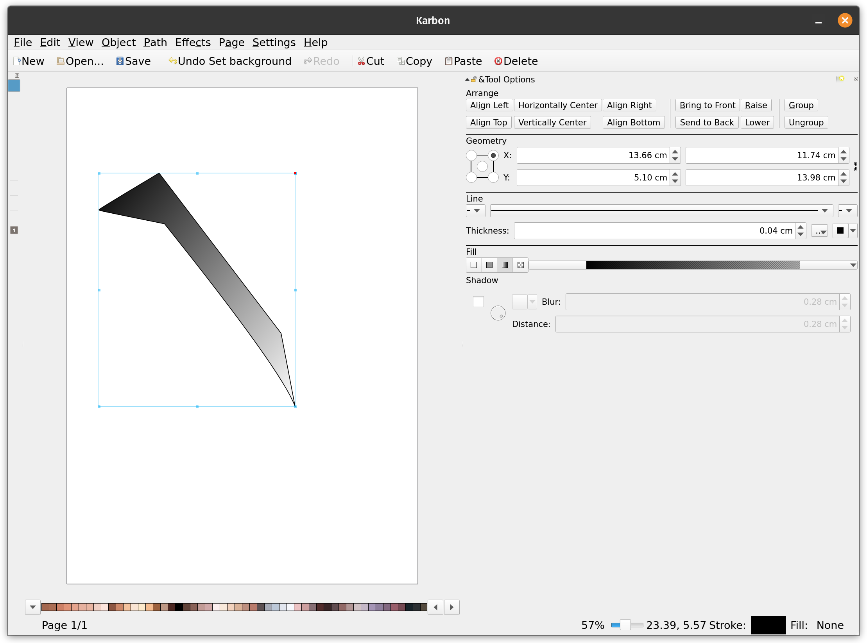Click the Lower button in Arrange

click(757, 122)
